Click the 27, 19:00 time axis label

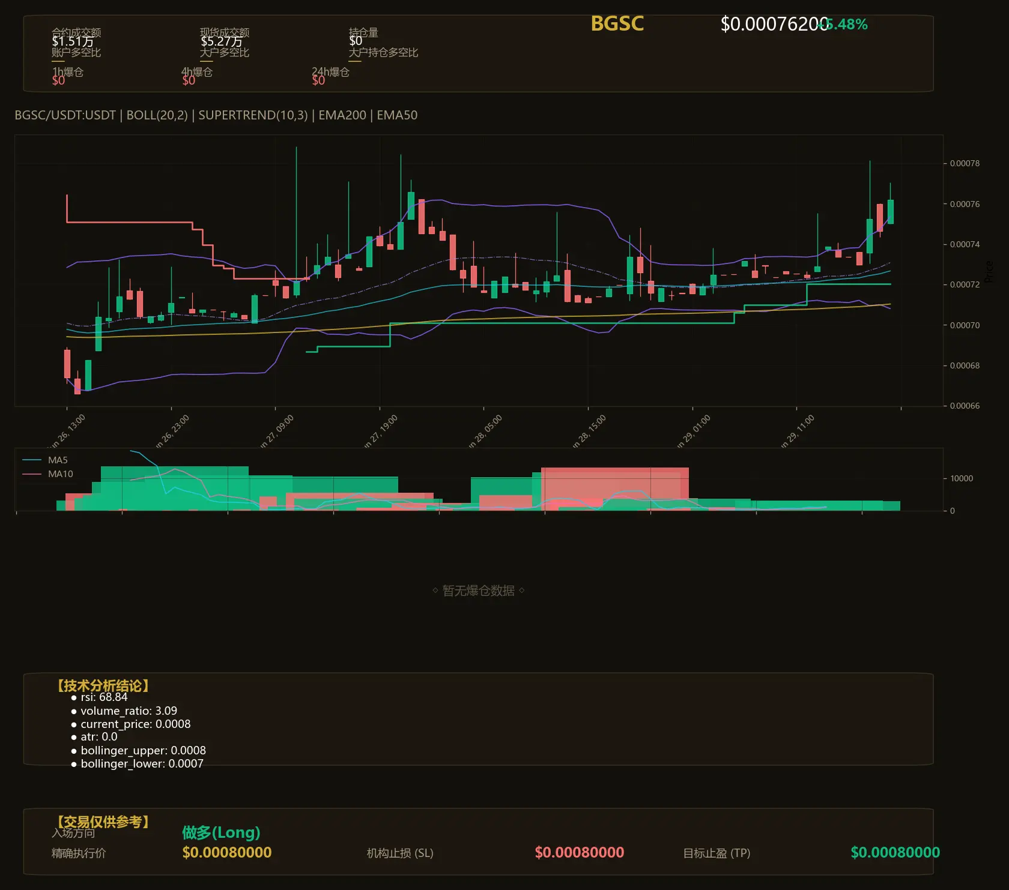[x=380, y=431]
